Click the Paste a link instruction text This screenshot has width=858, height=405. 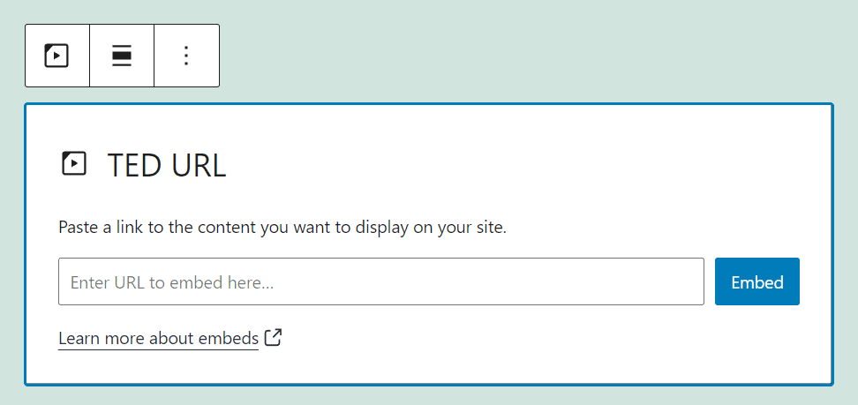pyautogui.click(x=282, y=227)
